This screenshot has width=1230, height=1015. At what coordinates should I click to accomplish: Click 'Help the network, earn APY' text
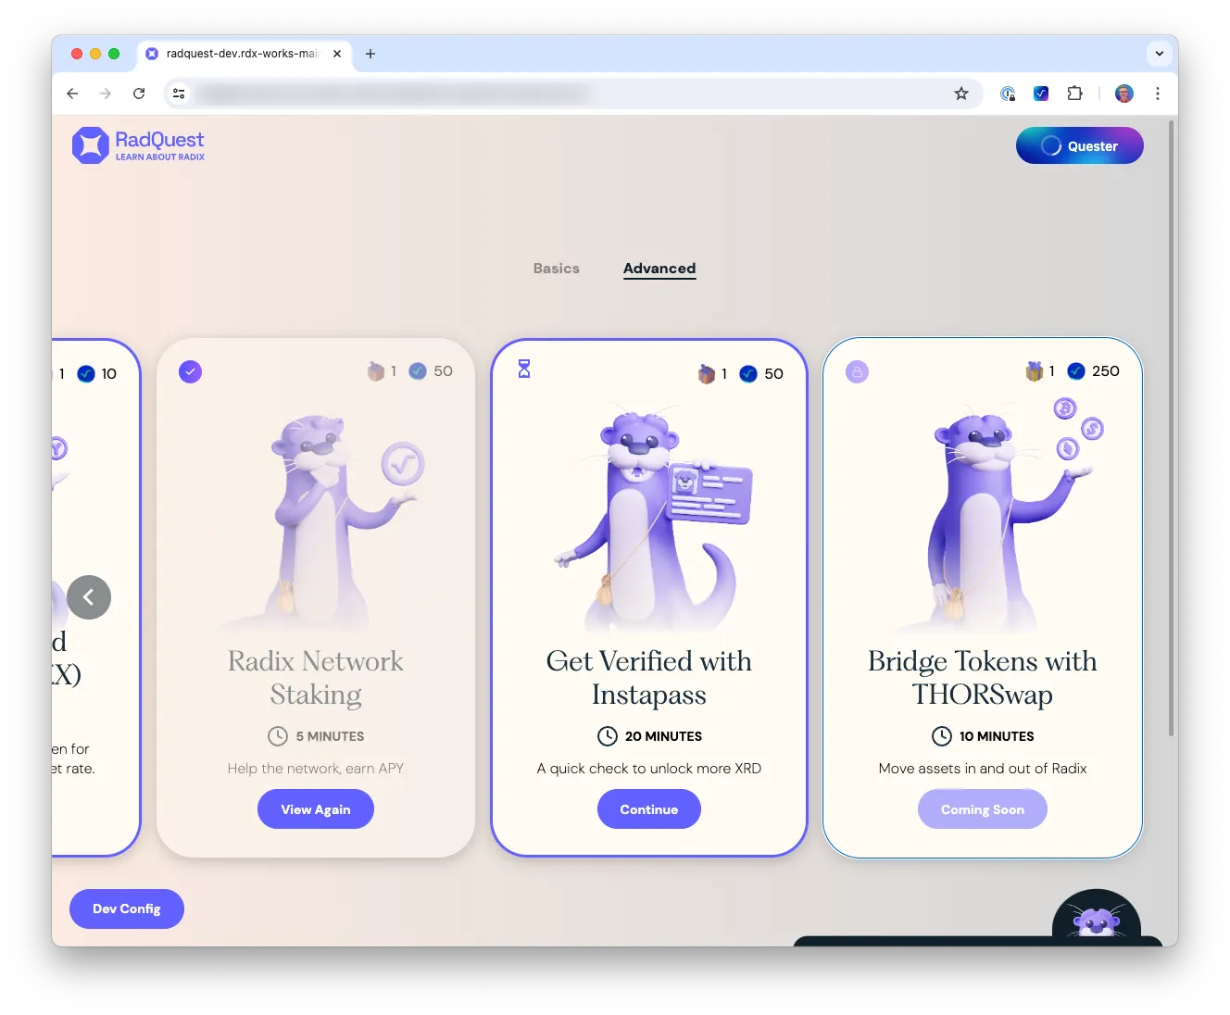[316, 769]
